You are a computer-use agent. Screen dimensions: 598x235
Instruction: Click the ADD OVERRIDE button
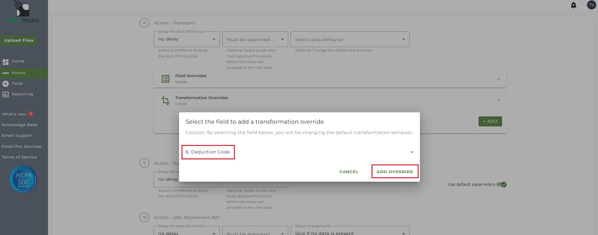click(395, 172)
